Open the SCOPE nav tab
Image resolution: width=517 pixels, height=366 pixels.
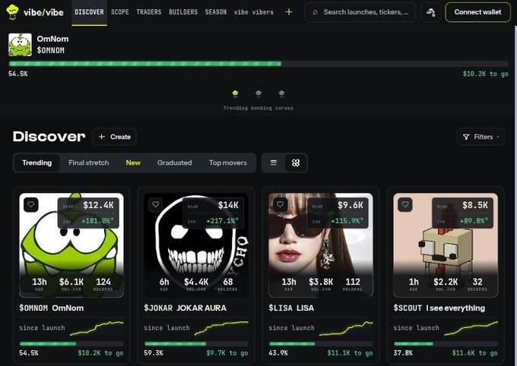(119, 12)
